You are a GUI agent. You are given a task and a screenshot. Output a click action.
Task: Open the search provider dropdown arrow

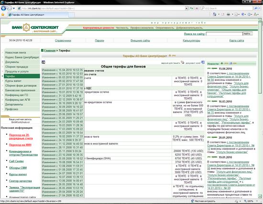pos(259,8)
